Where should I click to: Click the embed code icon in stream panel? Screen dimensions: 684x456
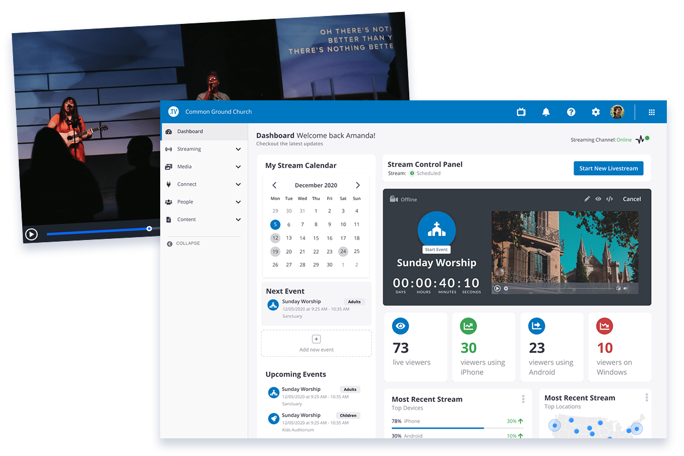pos(609,199)
